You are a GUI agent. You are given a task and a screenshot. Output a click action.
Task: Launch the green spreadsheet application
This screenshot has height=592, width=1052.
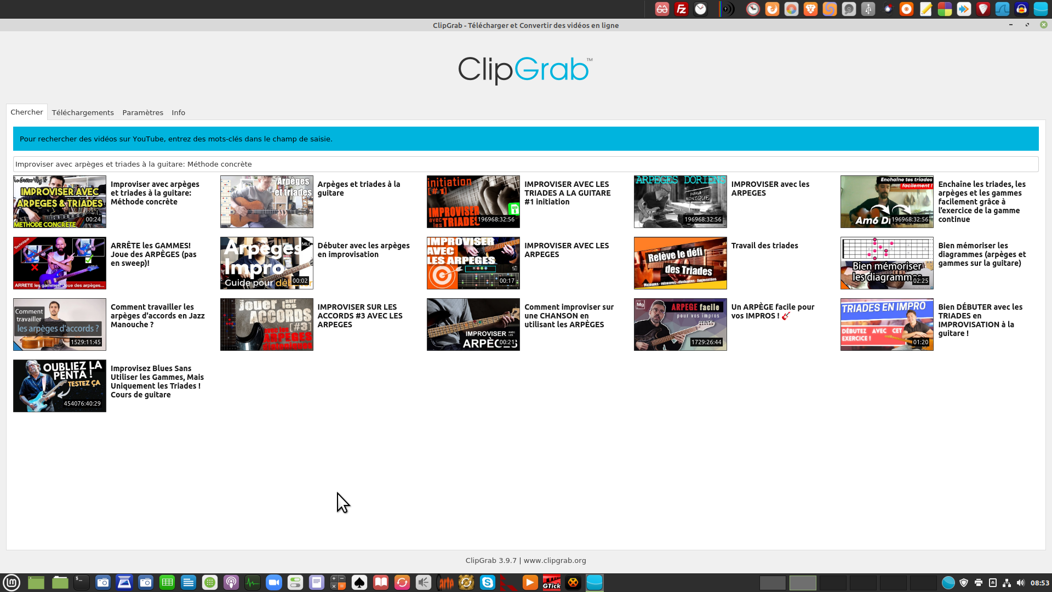pyautogui.click(x=167, y=582)
